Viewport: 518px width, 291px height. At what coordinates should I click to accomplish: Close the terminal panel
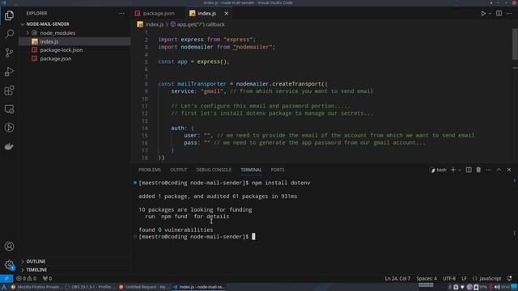509,170
